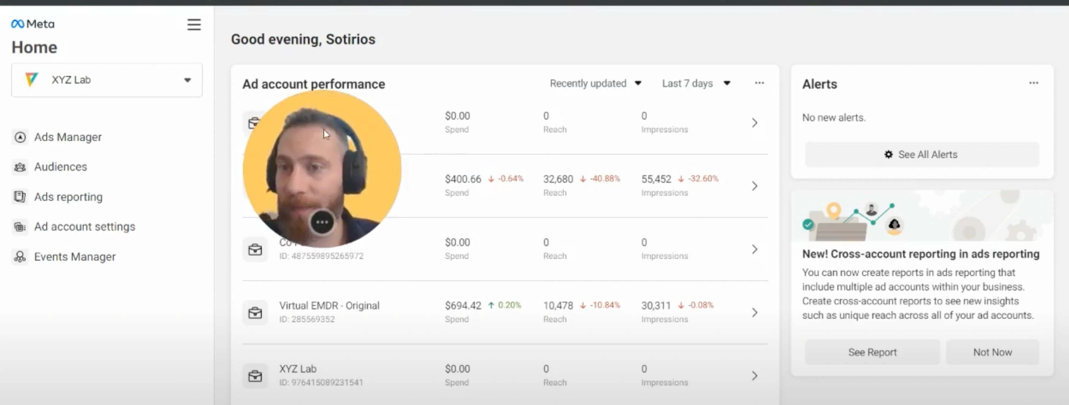Click the New! Cross-account reporting headline
This screenshot has height=405, width=1069.
click(x=920, y=254)
